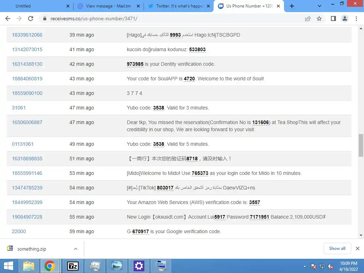Click the scrollbar down arrow

[x=361, y=235]
